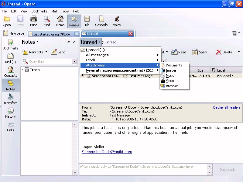243x182 pixels.
Task: Open the Bookmarks menu in the menu bar
Action: click(39, 11)
